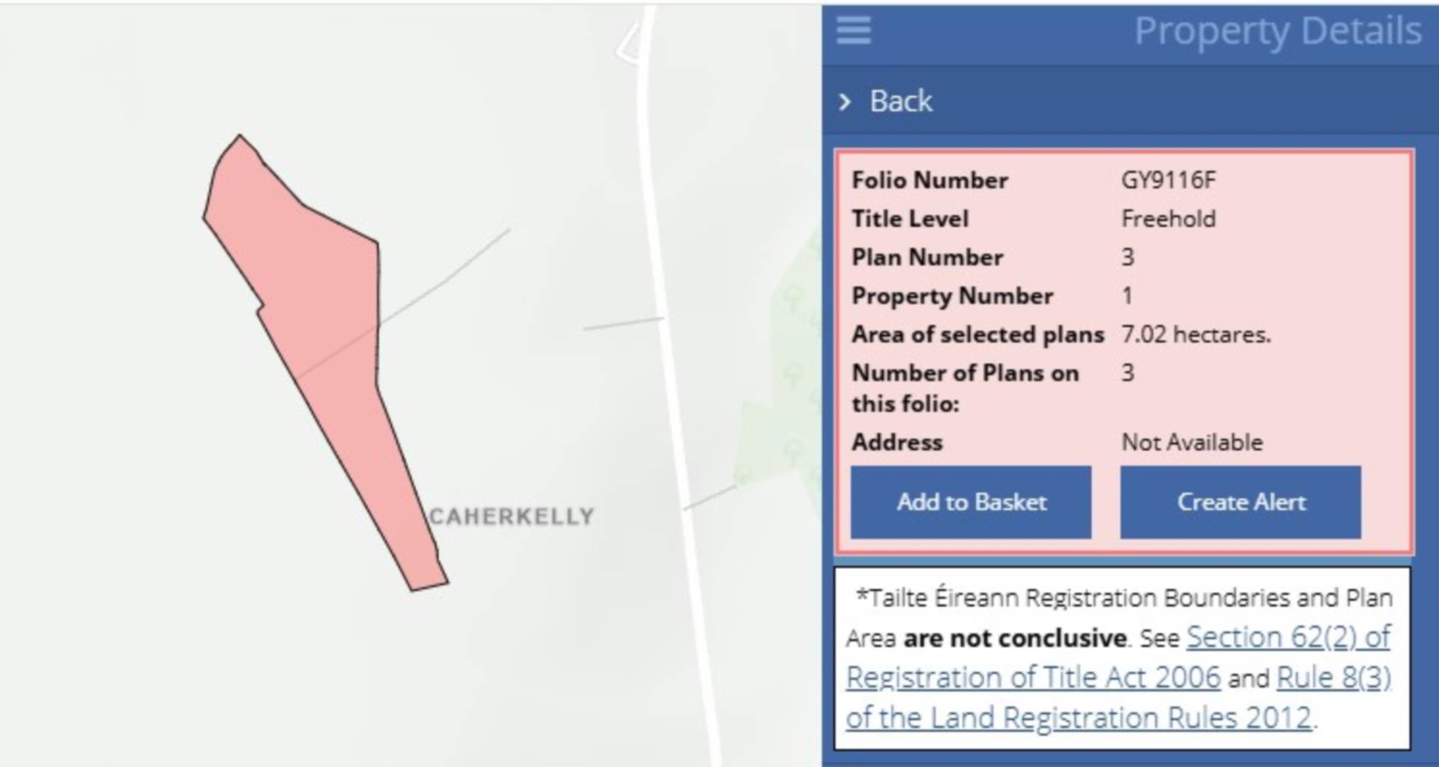Click the Create Alert button
This screenshot has width=1439, height=767.
pyautogui.click(x=1240, y=502)
